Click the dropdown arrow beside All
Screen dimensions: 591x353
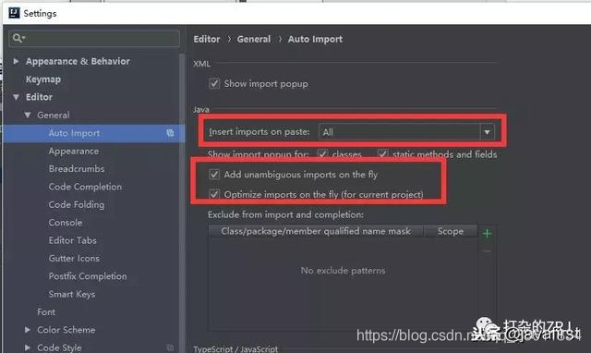(x=487, y=132)
